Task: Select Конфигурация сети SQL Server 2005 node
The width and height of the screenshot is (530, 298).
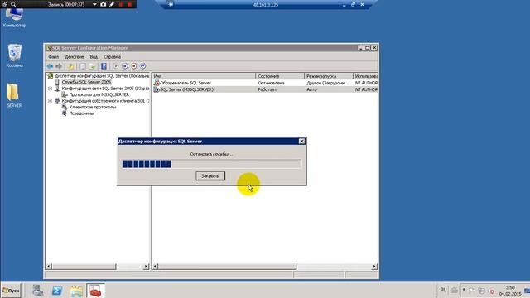Action: 105,89
